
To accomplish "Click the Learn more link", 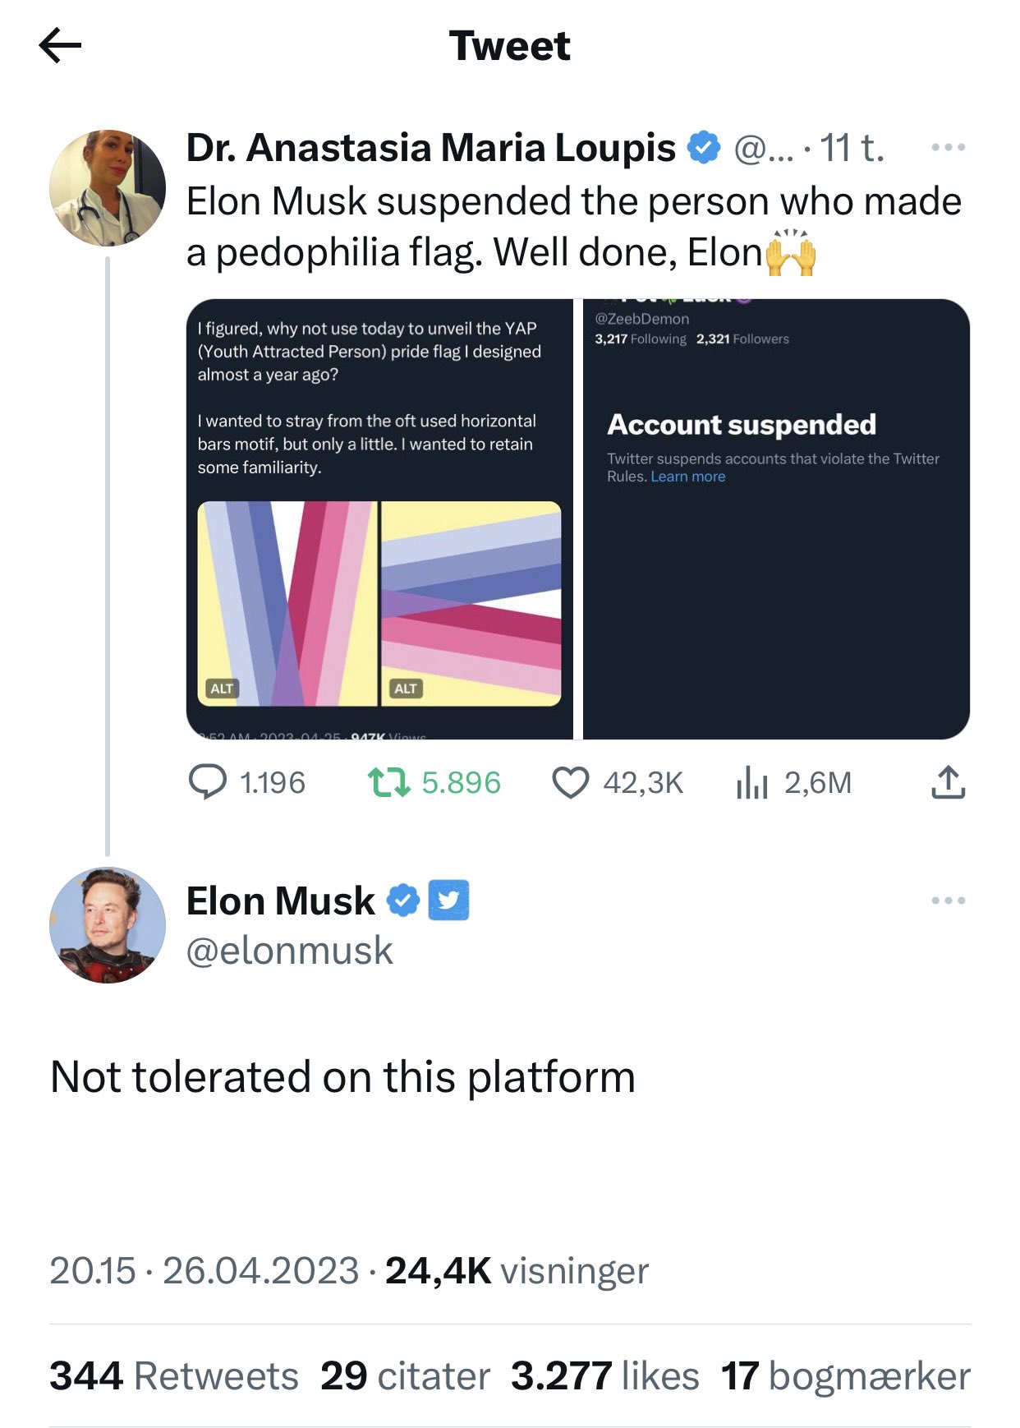I will click(688, 477).
